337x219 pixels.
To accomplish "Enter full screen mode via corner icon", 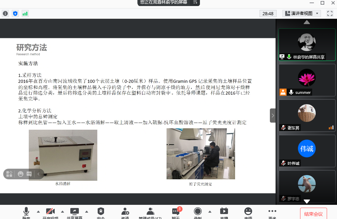I will [330, 13].
